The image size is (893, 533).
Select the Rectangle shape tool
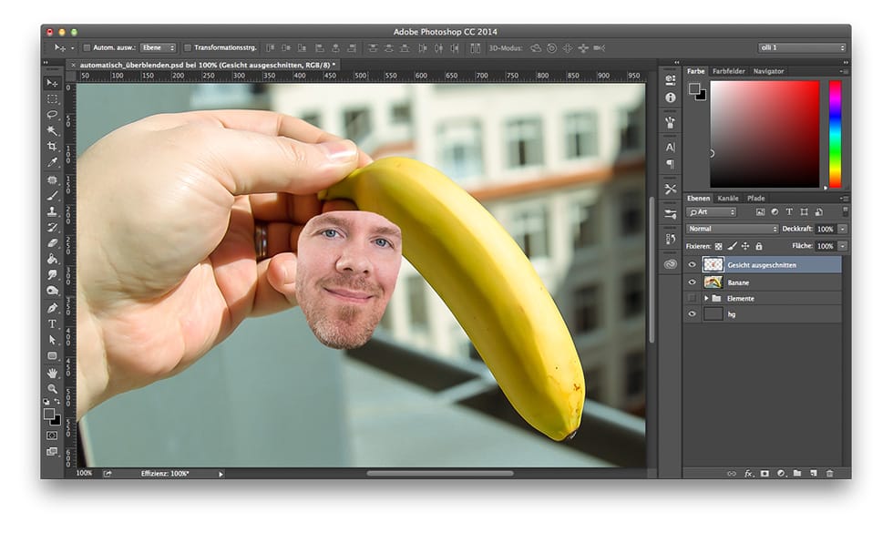pos(53,356)
